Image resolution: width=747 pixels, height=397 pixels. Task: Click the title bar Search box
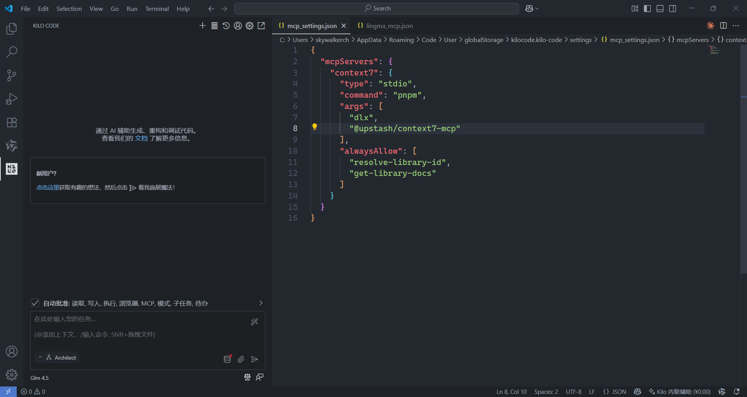click(x=377, y=9)
